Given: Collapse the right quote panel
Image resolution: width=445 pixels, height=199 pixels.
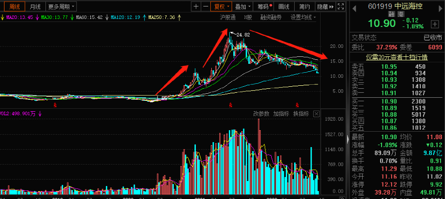Looking at the screenshot, I should click(348, 139).
